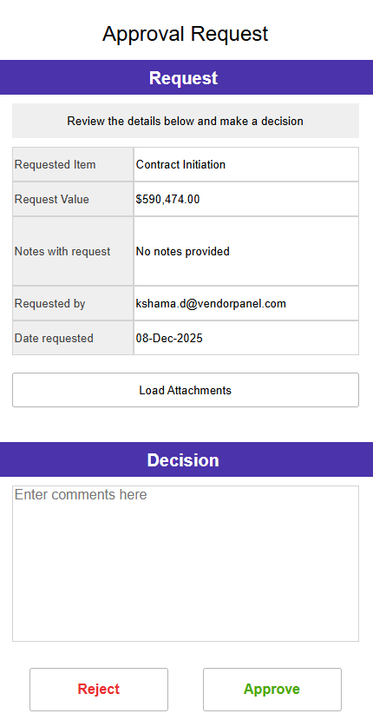Select the $590,474.00 amount
The width and height of the screenshot is (373, 720).
[x=168, y=199]
